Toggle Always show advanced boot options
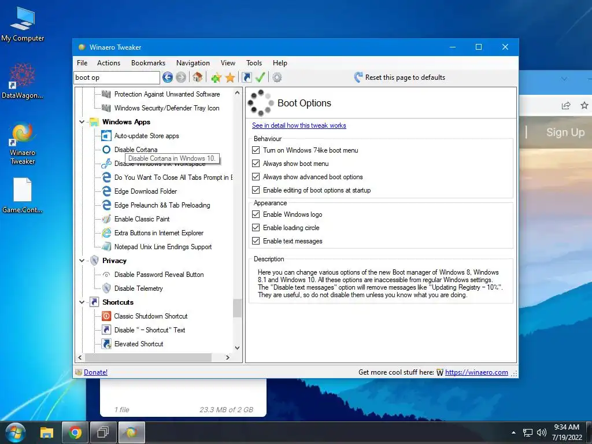This screenshot has height=444, width=592. (x=256, y=177)
